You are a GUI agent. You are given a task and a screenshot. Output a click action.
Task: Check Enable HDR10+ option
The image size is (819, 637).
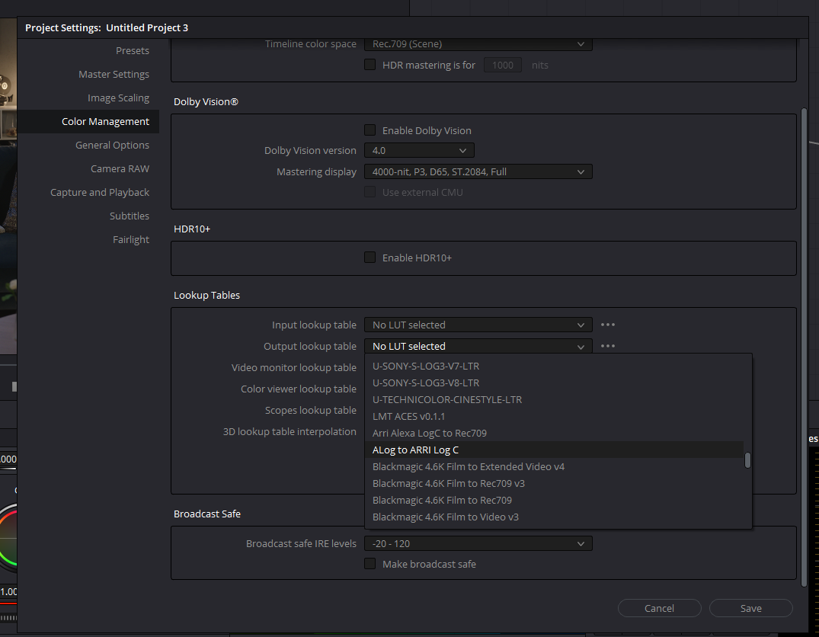click(x=370, y=257)
